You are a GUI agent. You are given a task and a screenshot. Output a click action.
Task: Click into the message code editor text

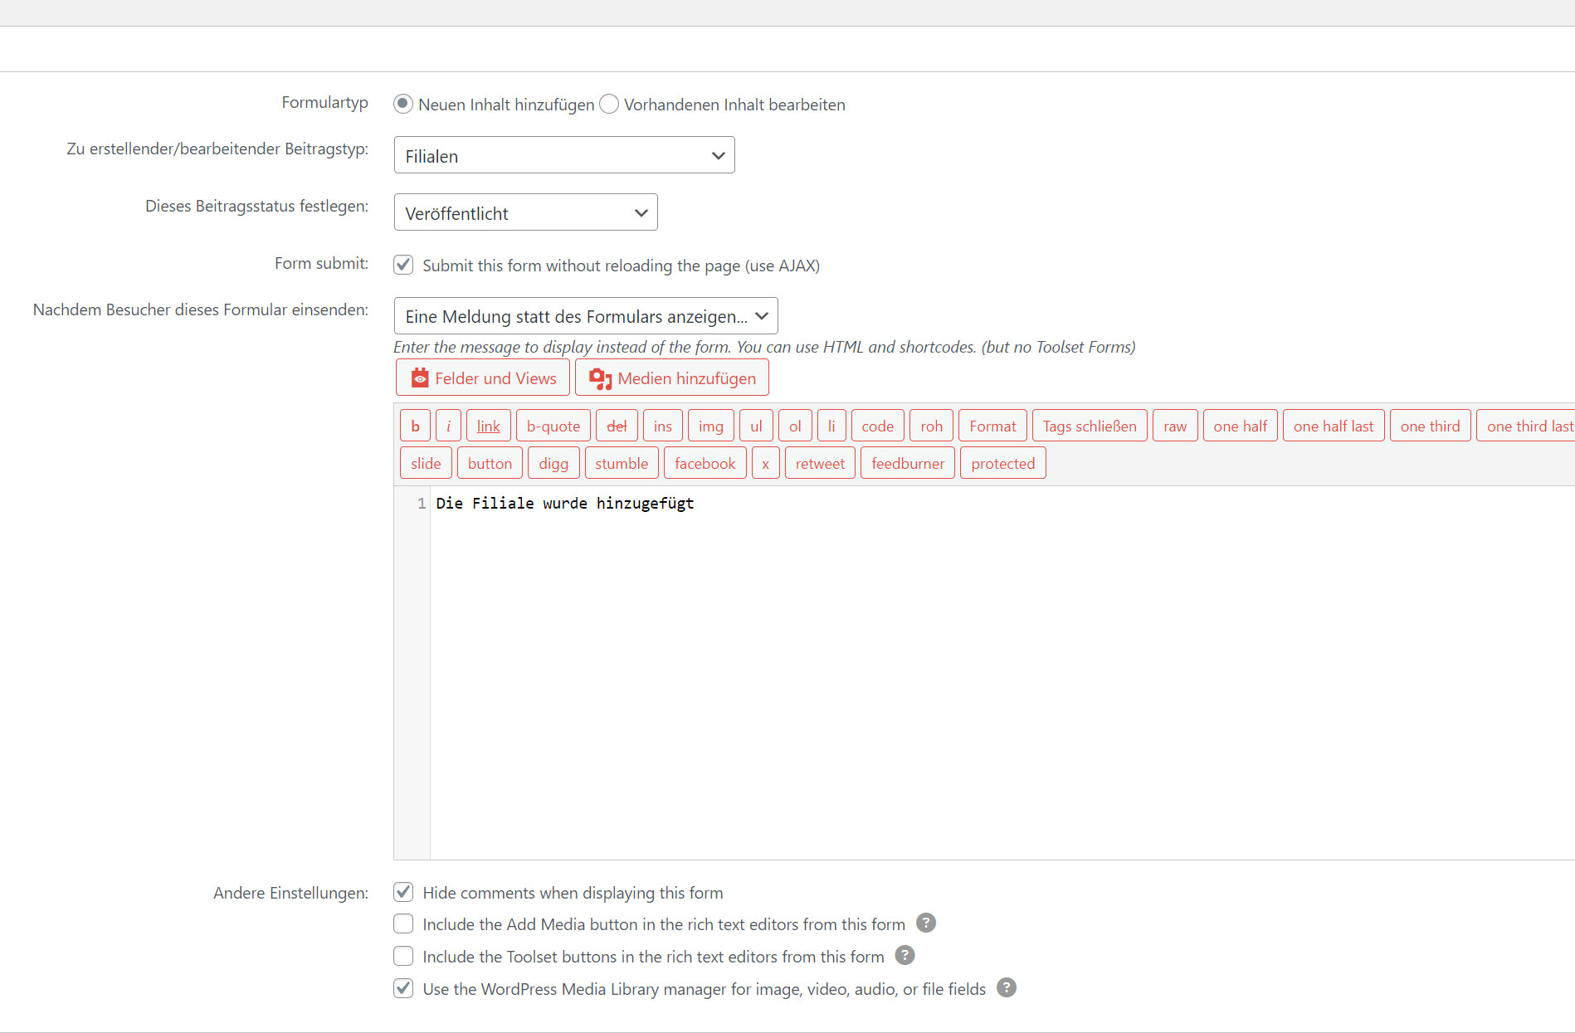pos(565,503)
